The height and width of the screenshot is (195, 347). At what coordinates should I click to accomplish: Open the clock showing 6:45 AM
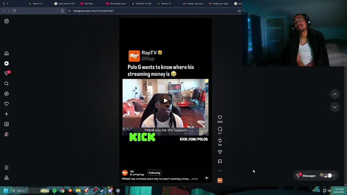[339, 191]
